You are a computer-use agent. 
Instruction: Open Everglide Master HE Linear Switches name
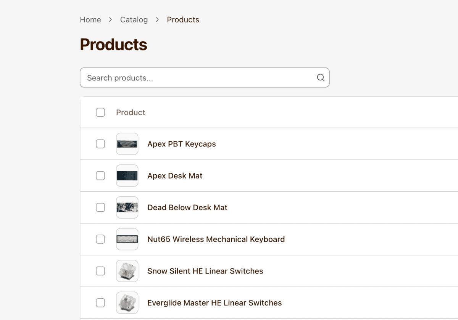click(214, 303)
